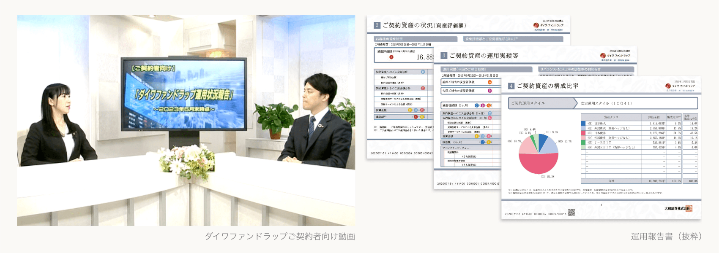
Task: Click the (03) 51.3% label below the pie chart
Action: click(547, 177)
